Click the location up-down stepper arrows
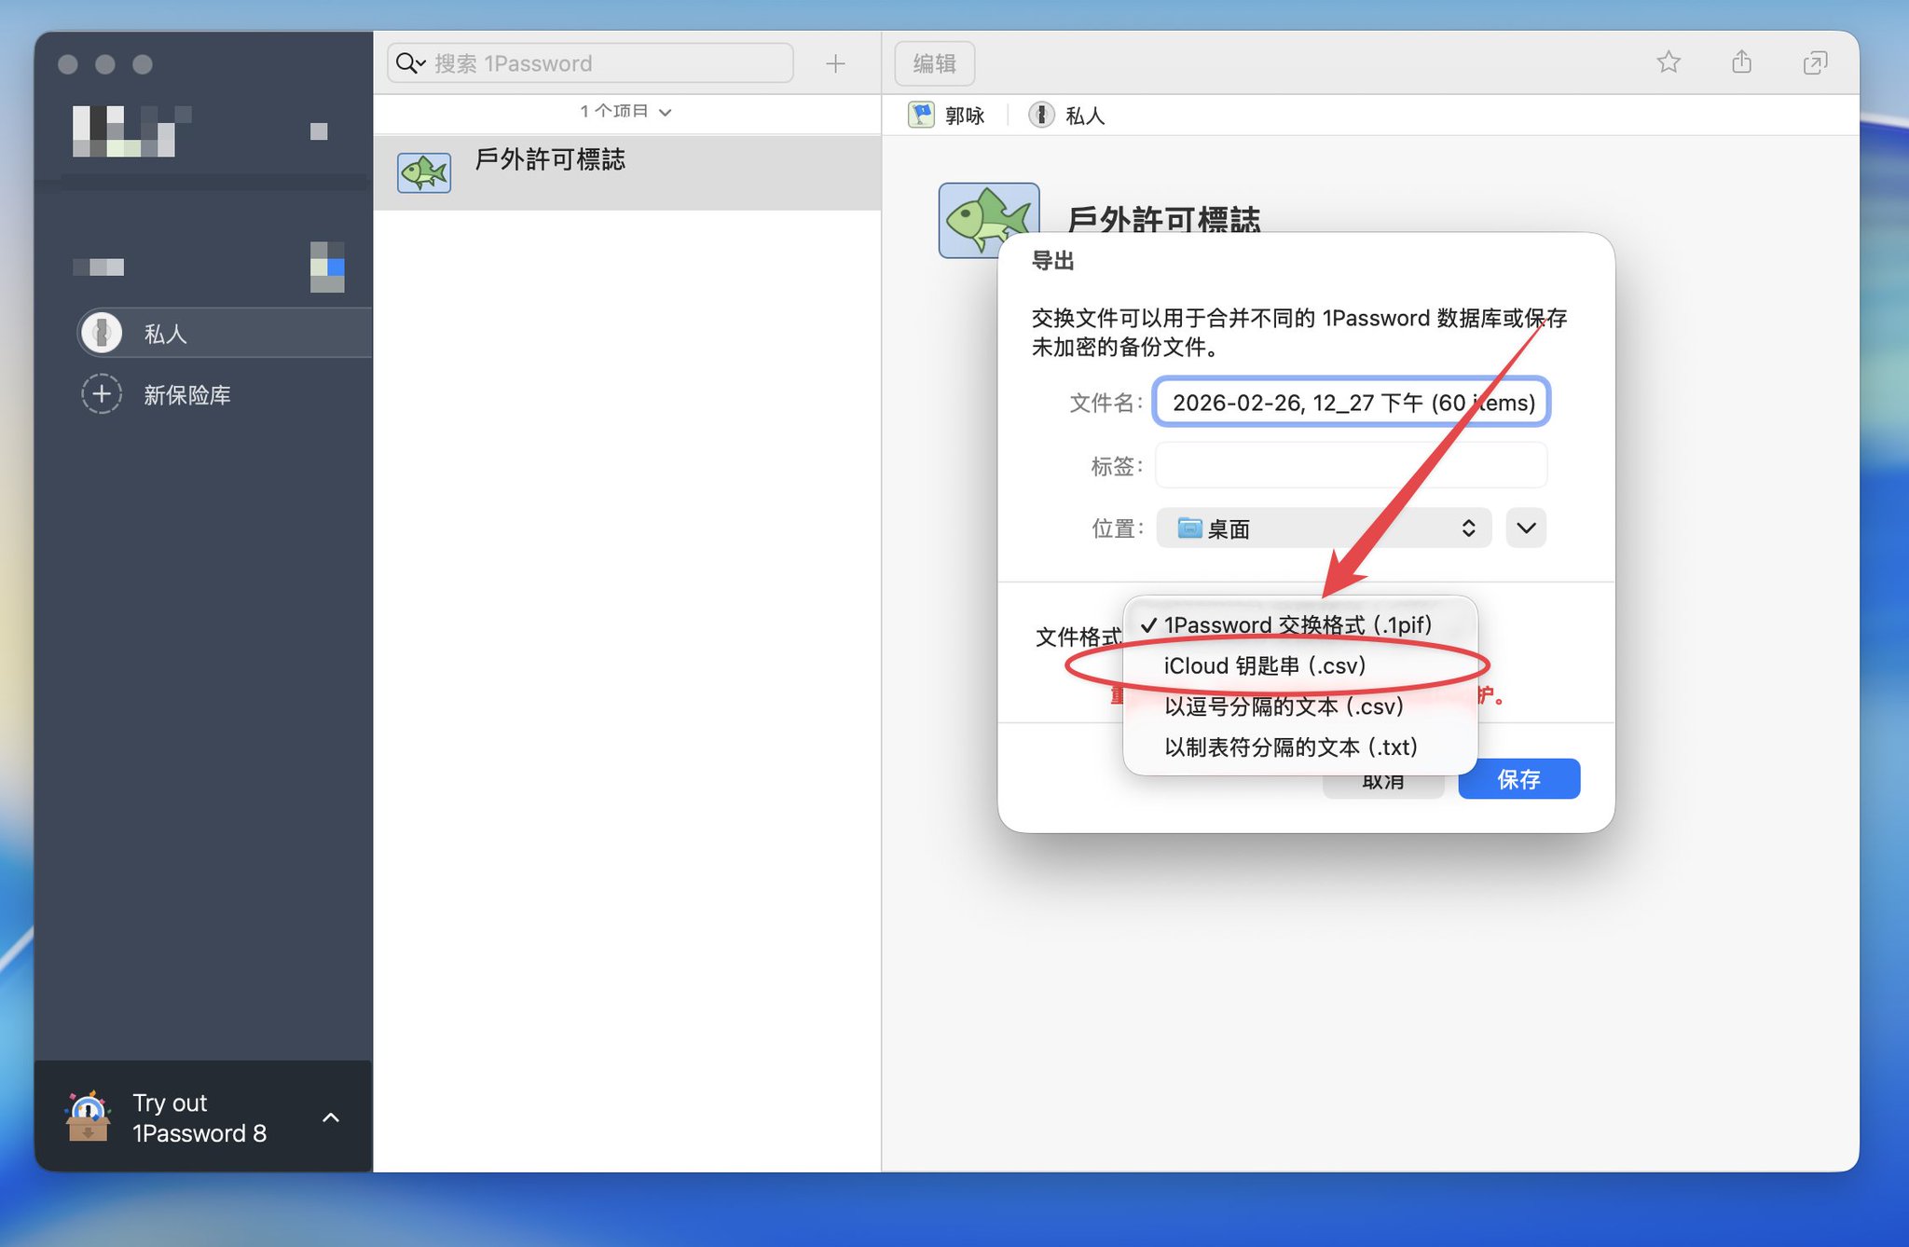 1468,528
